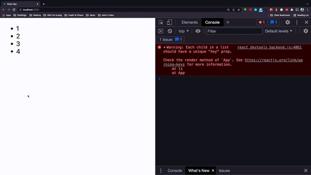Expand the tab search chevron in title bar
Viewport: 311px width, 175px height.
click(x=308, y=4)
